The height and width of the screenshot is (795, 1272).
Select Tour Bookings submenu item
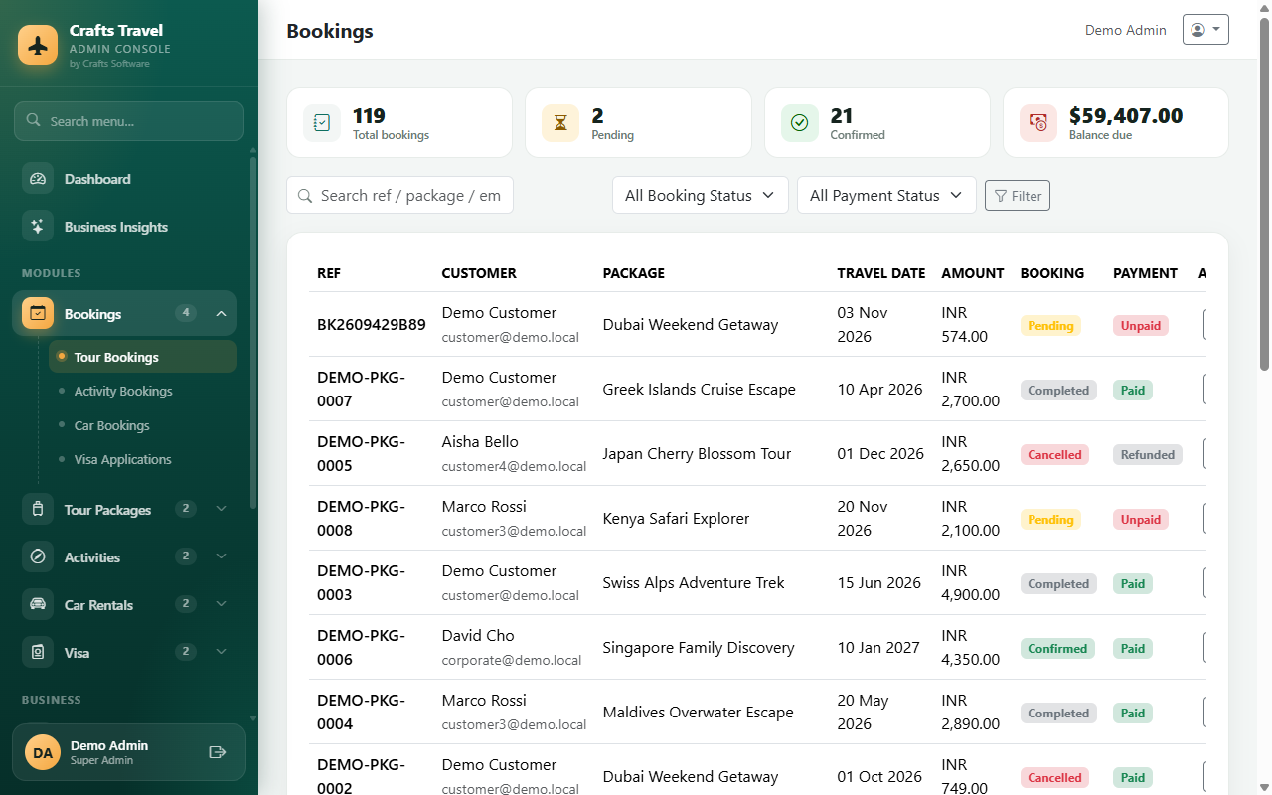coord(142,357)
